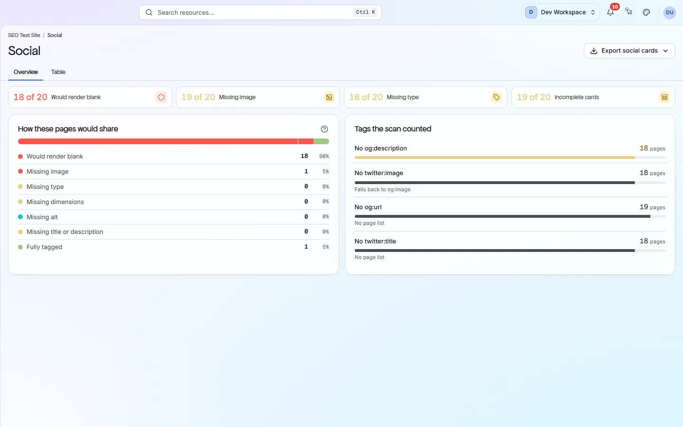Click the sparkle cursor icon in header
This screenshot has width=683, height=427.
coord(628,12)
